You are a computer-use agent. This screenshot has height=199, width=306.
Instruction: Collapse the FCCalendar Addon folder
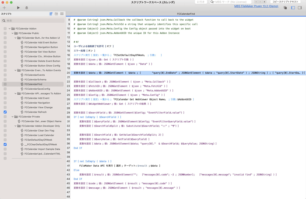(x=9, y=29)
